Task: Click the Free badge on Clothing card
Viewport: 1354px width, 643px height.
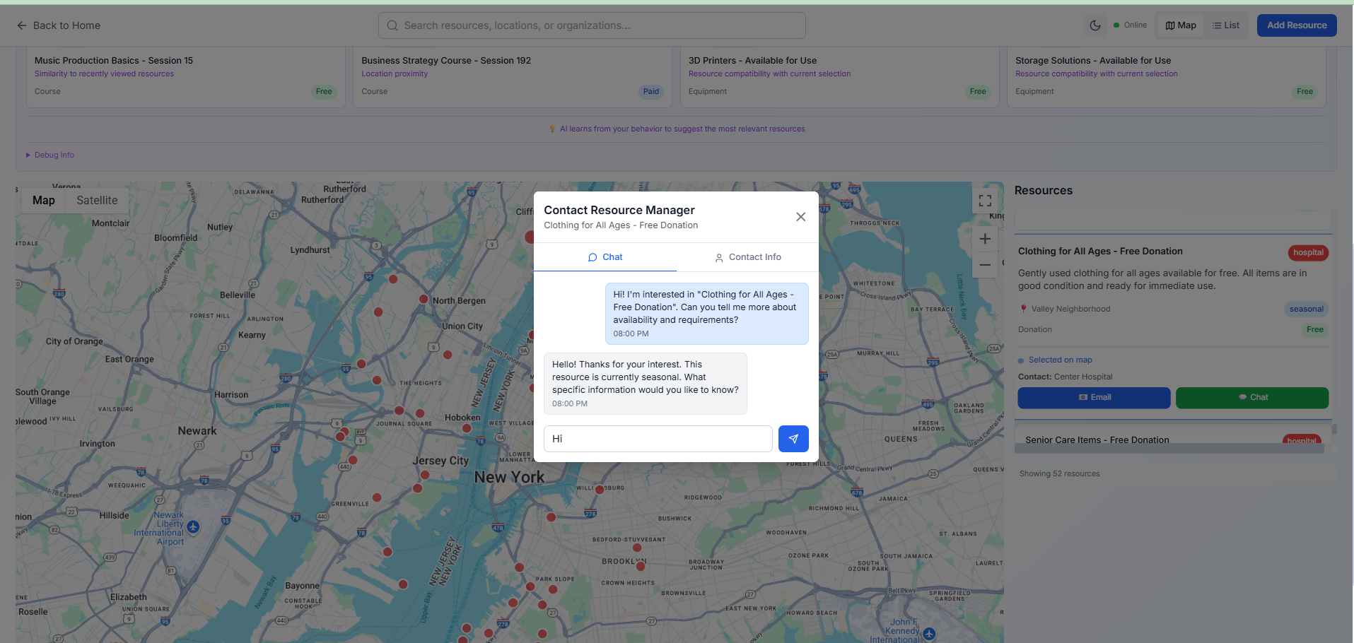Action: (x=1315, y=330)
